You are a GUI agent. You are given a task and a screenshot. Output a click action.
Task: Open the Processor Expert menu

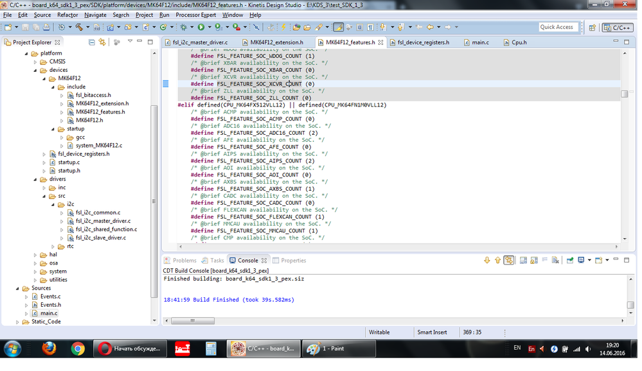pyautogui.click(x=196, y=15)
